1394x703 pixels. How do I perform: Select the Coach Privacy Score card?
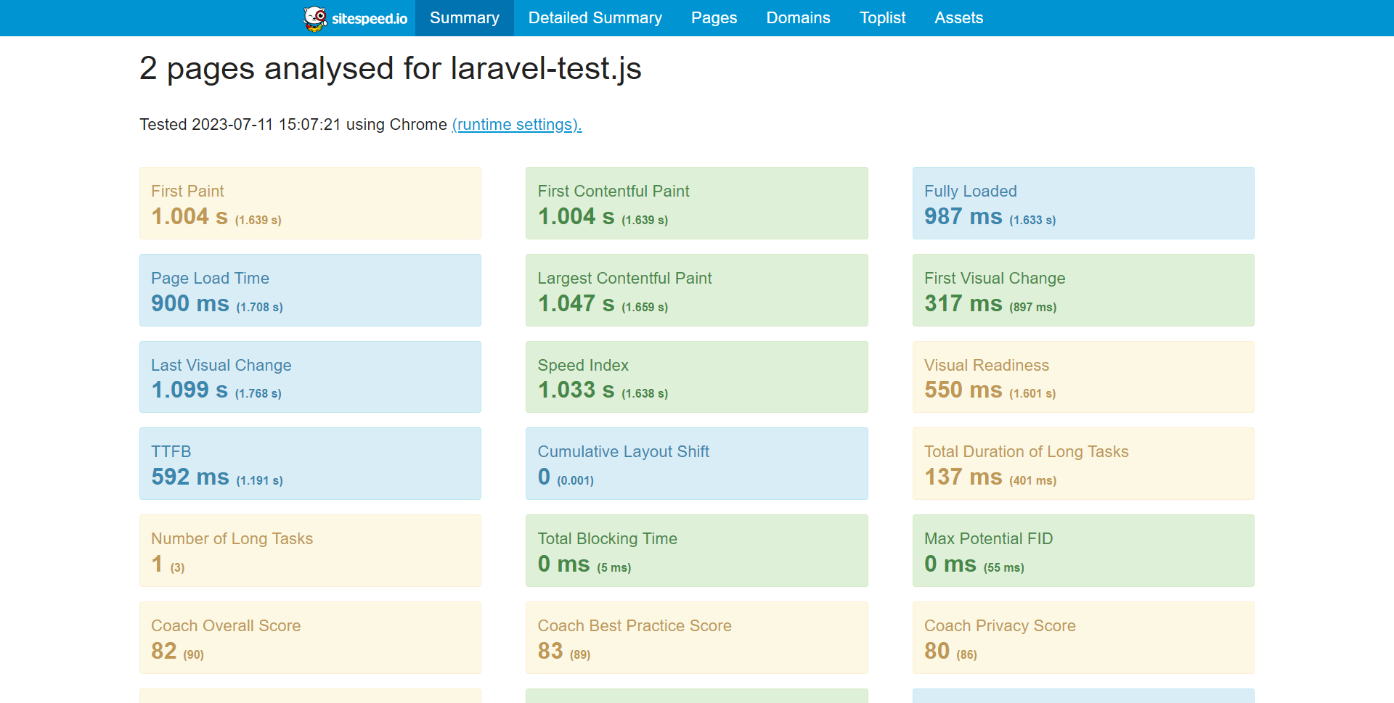[1083, 638]
